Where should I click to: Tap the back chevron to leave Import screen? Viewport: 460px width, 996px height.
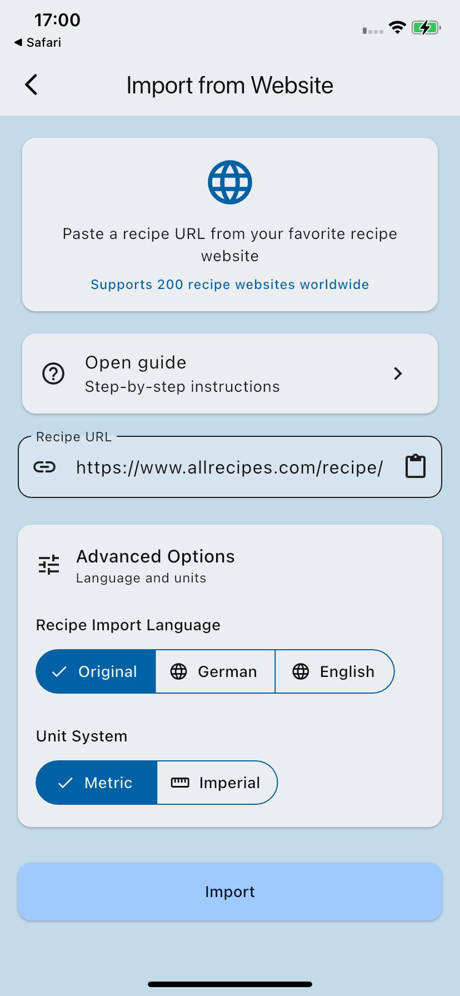tap(31, 84)
